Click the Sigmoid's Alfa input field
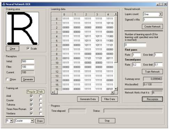 pos(153,20)
